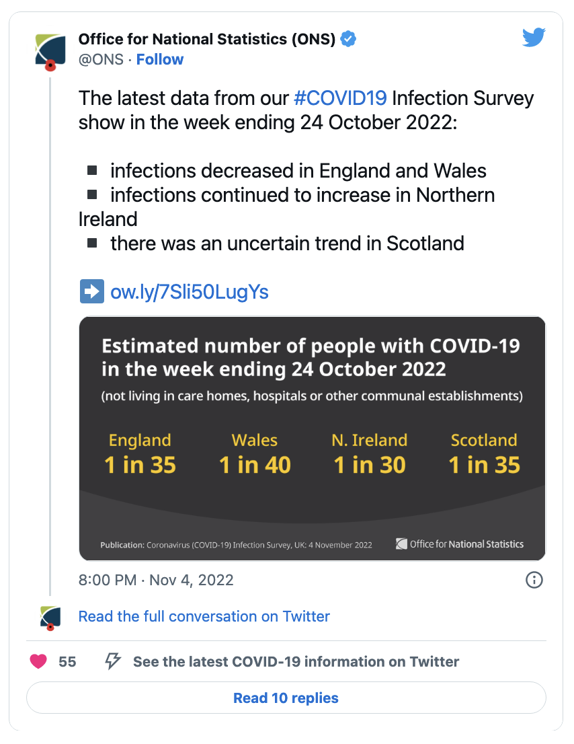This screenshot has width=574, height=744.
Task: Click the 55 likes count
Action: pyautogui.click(x=67, y=661)
